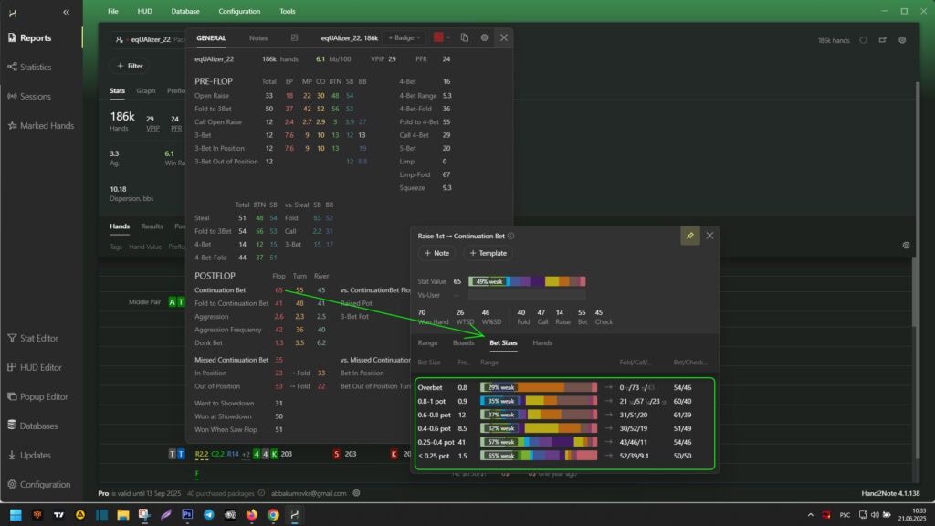
Task: Add a Note to this stat
Action: (436, 253)
